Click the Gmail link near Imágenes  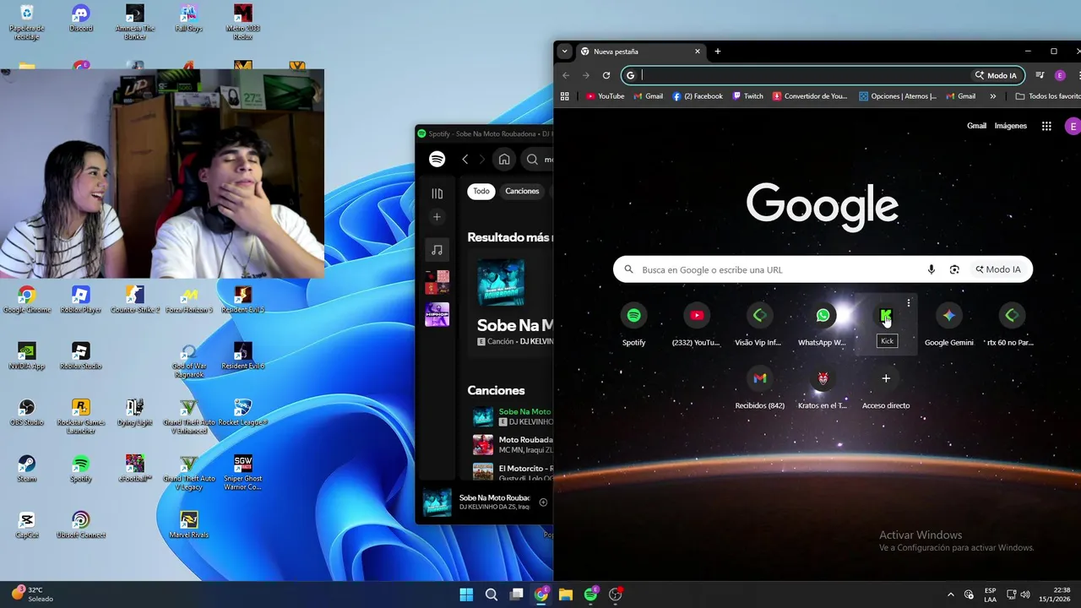click(x=976, y=126)
